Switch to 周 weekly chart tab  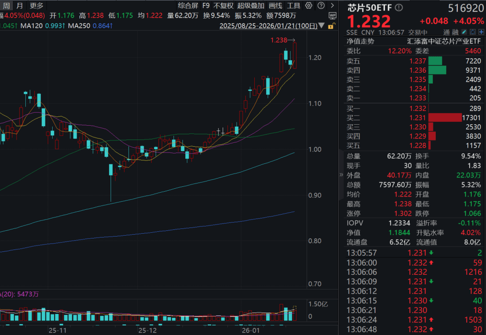coord(7,6)
